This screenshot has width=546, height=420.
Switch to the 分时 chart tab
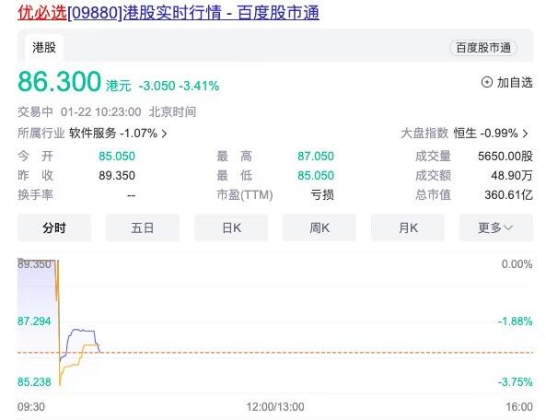[x=54, y=227]
